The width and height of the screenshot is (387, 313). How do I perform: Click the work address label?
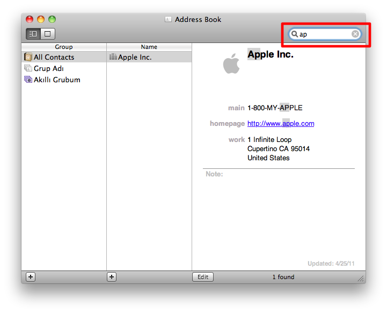coord(236,140)
